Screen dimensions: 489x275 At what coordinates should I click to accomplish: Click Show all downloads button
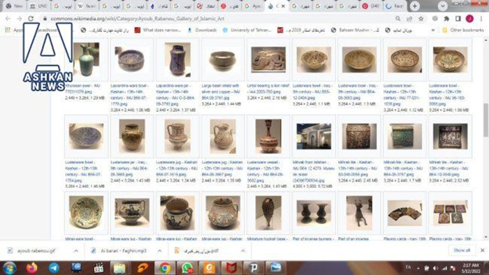[462, 251]
